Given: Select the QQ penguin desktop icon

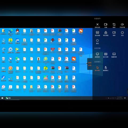Looking at the screenshot, I should point(18,31).
